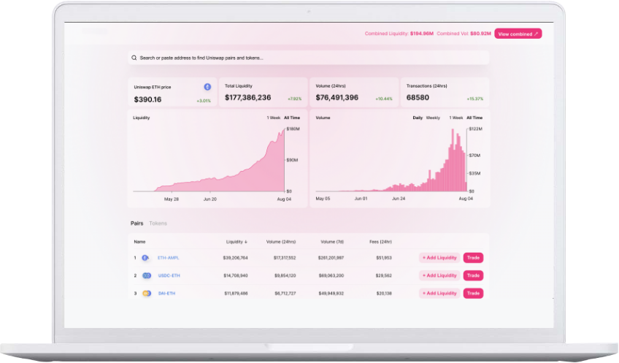
Task: Click ETH-AMPL fees value $51,953
Action: pyautogui.click(x=384, y=258)
